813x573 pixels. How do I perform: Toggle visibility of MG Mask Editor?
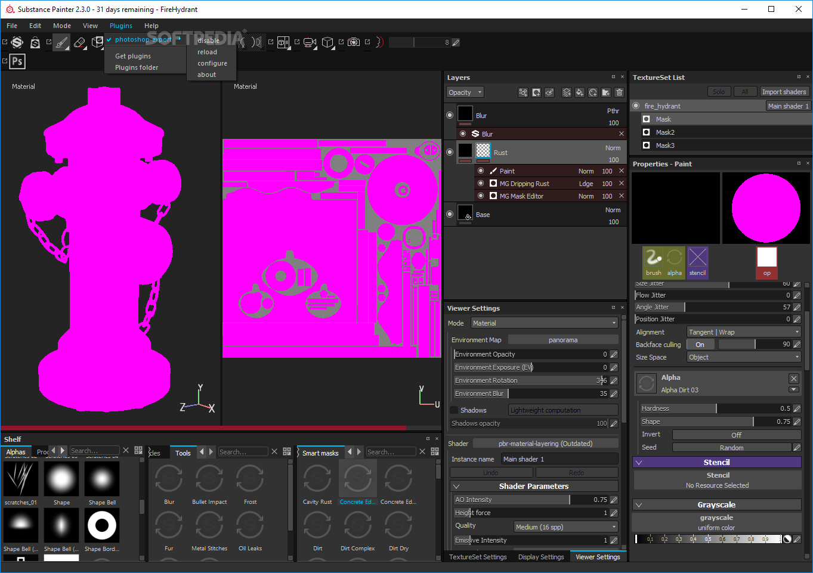481,196
